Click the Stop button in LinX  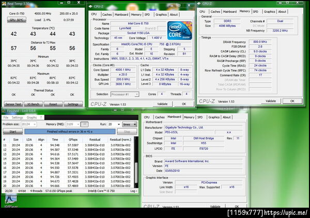[x=127, y=131]
